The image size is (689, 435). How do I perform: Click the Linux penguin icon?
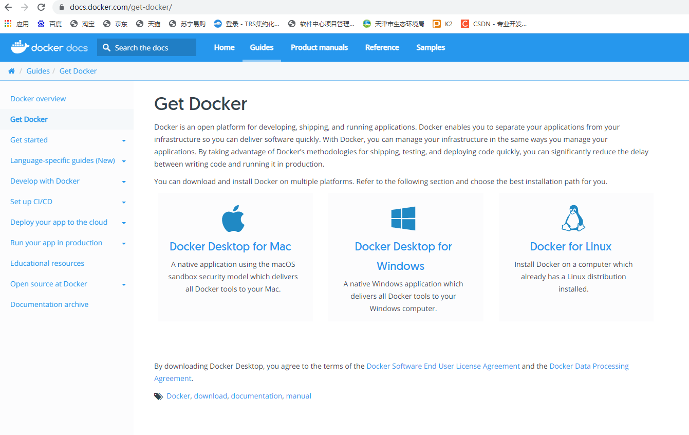(573, 218)
